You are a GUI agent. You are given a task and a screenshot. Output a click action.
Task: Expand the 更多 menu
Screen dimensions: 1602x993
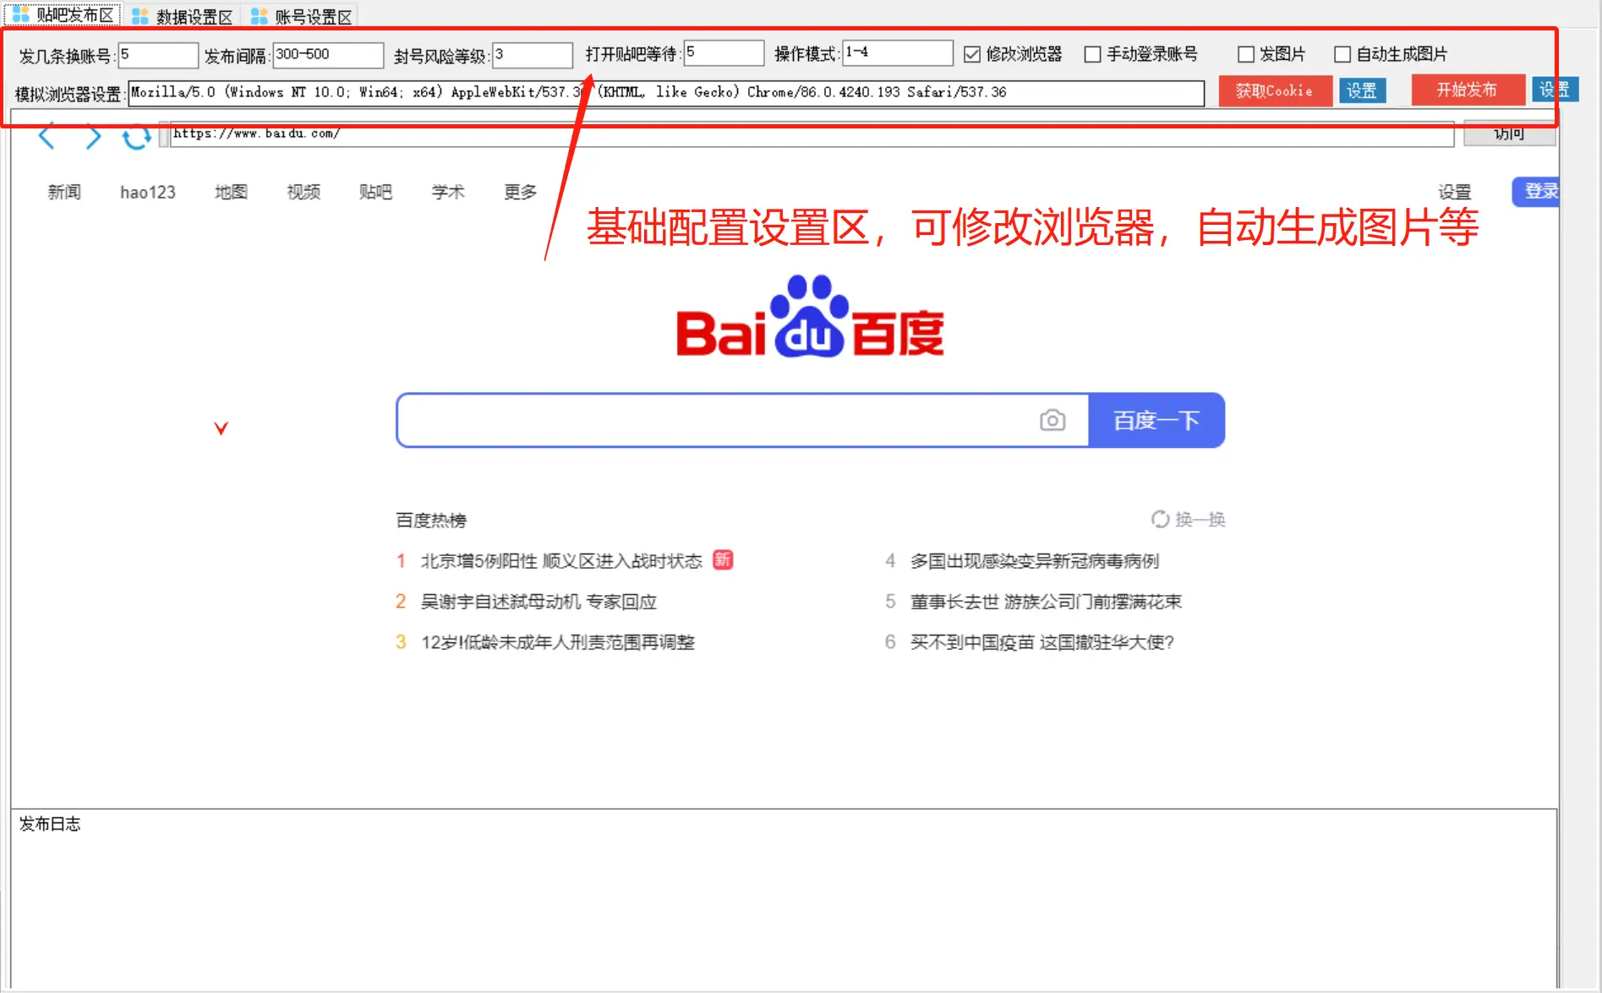521,192
